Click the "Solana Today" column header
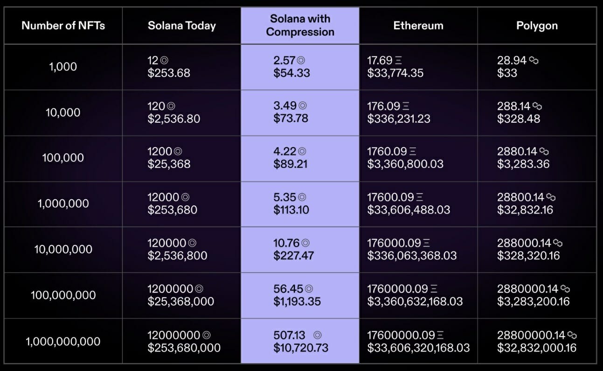 pyautogui.click(x=182, y=26)
